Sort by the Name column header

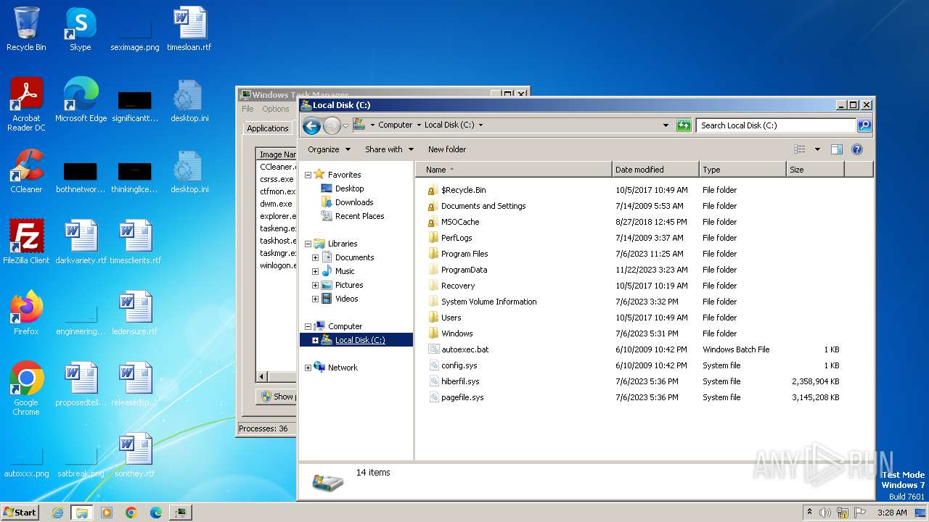click(515, 170)
